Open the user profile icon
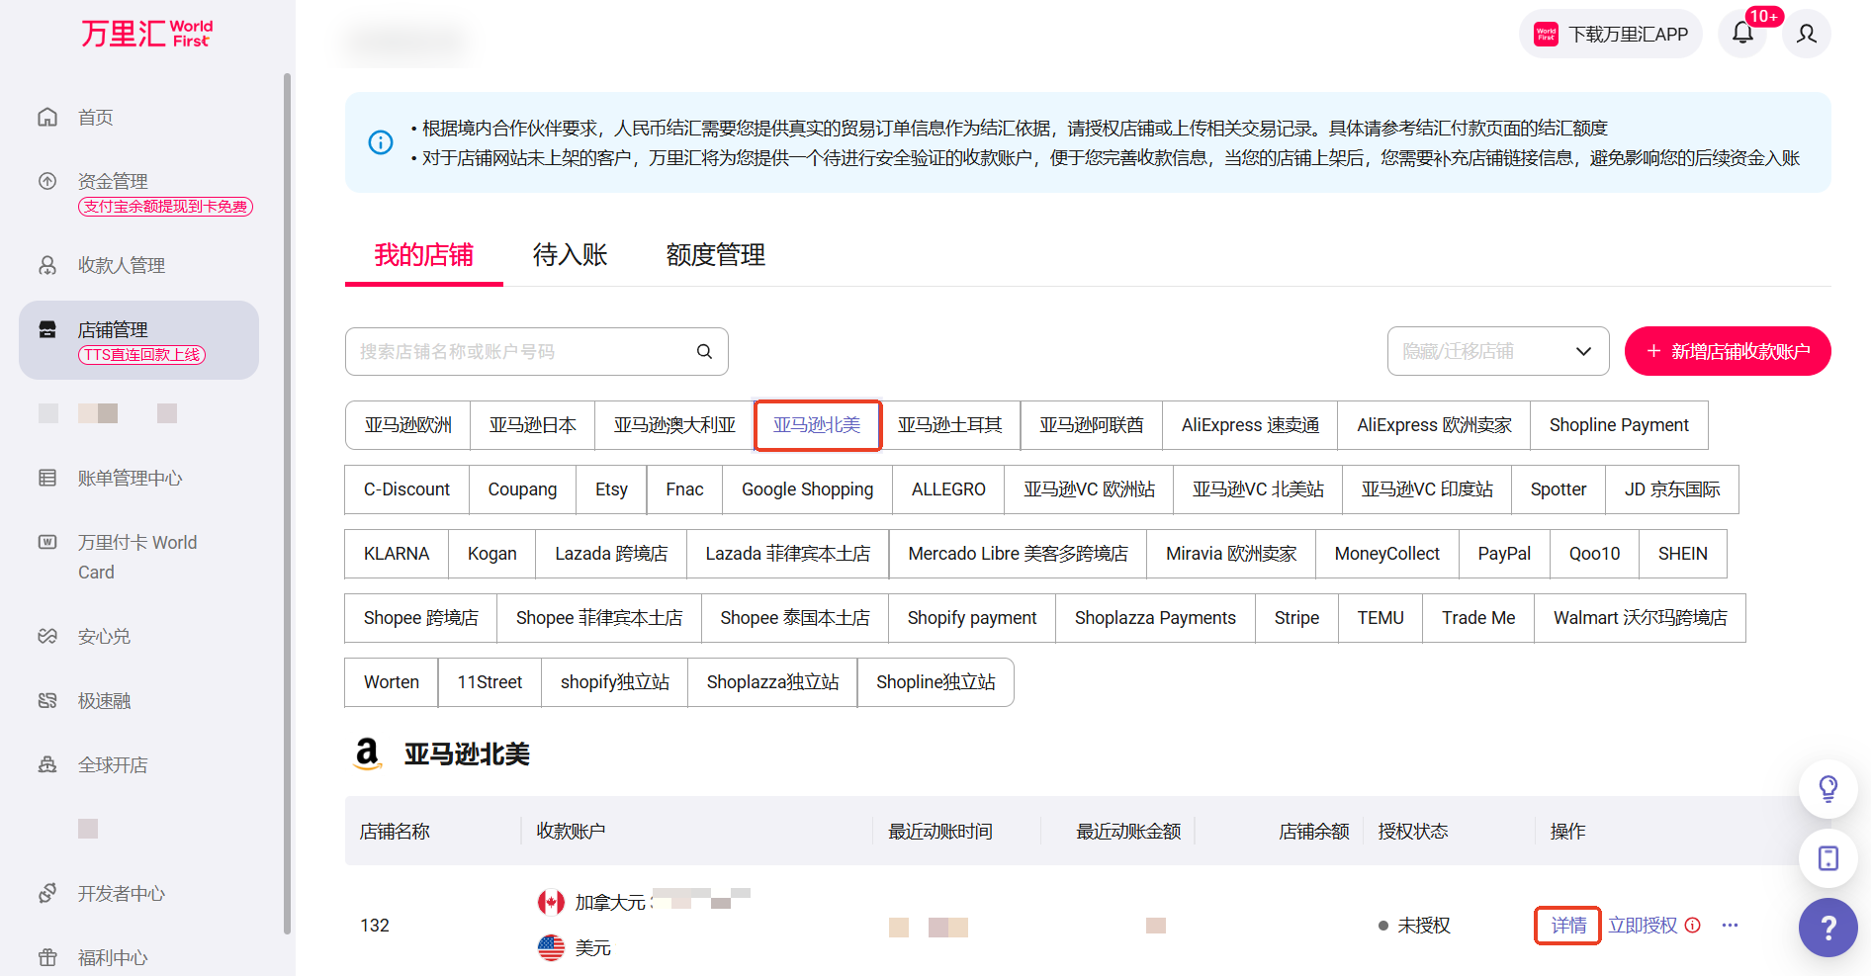Viewport: 1871px width, 976px height. 1806,34
